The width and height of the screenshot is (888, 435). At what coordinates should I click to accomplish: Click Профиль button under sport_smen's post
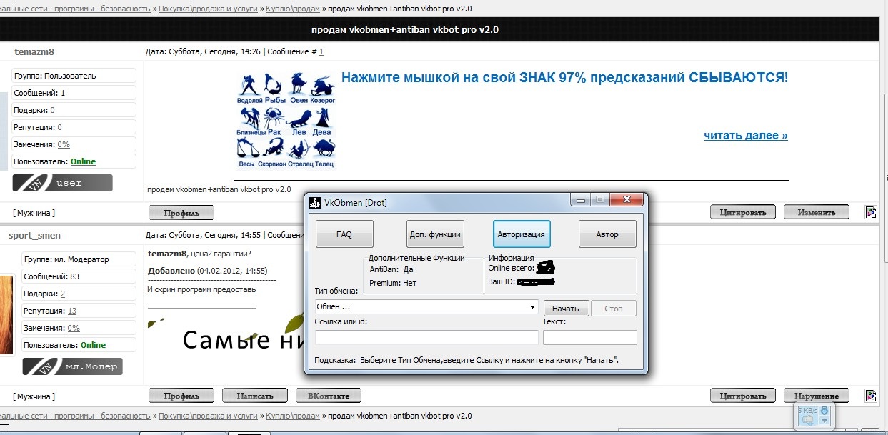pos(181,396)
